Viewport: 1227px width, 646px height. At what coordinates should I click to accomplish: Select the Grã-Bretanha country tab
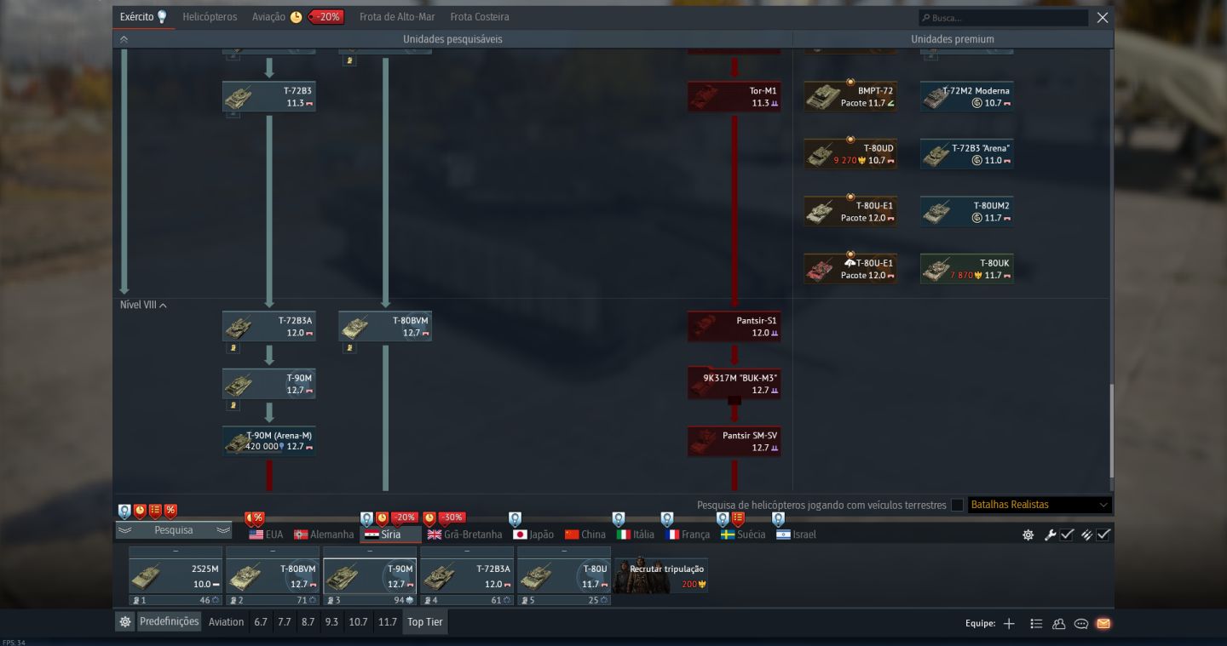[464, 535]
